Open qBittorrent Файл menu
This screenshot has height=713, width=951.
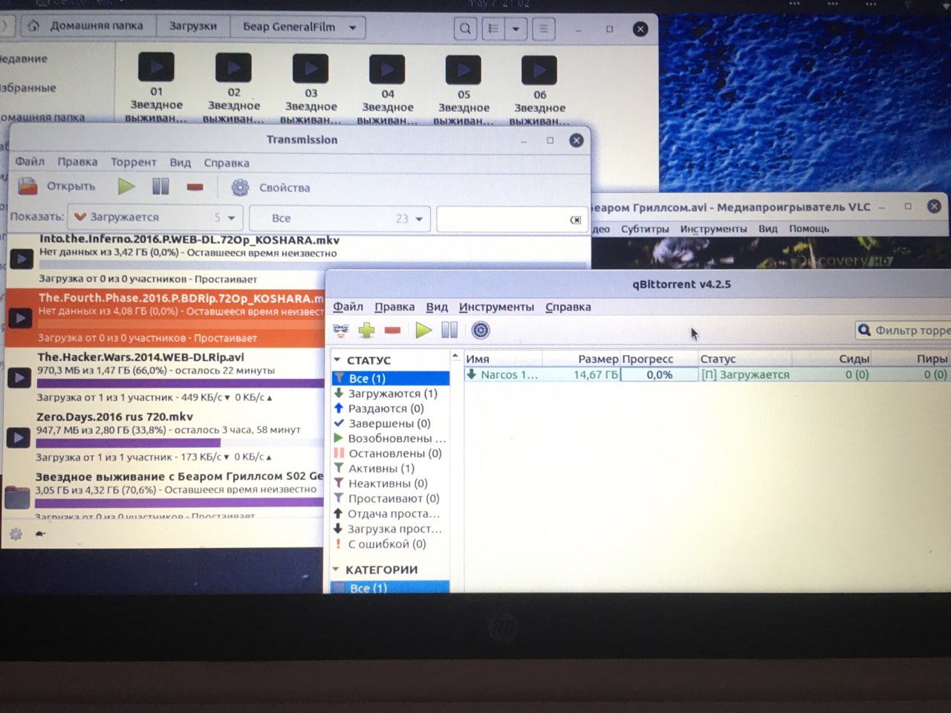coord(348,307)
